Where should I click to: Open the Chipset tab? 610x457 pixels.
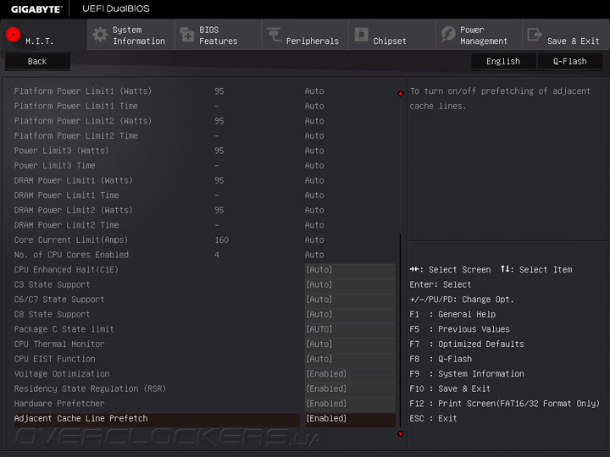(x=390, y=41)
